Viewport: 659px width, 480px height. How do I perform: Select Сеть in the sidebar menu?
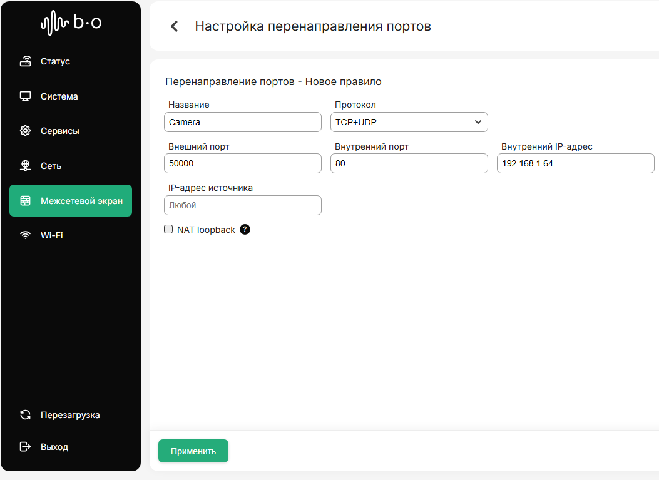51,166
